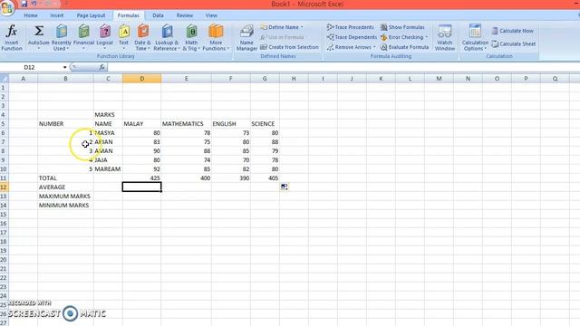Open the Data tab
This screenshot has width=580, height=326.
(x=158, y=15)
